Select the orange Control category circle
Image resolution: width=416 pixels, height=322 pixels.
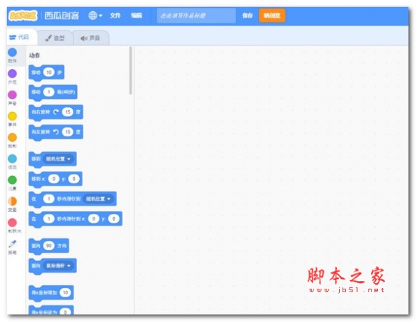(x=12, y=137)
